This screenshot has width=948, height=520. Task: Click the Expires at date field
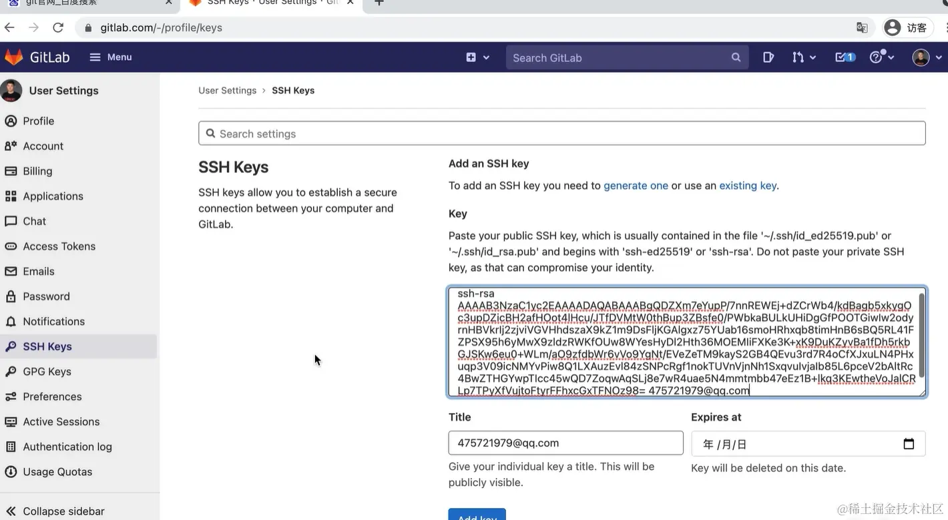[x=808, y=444]
